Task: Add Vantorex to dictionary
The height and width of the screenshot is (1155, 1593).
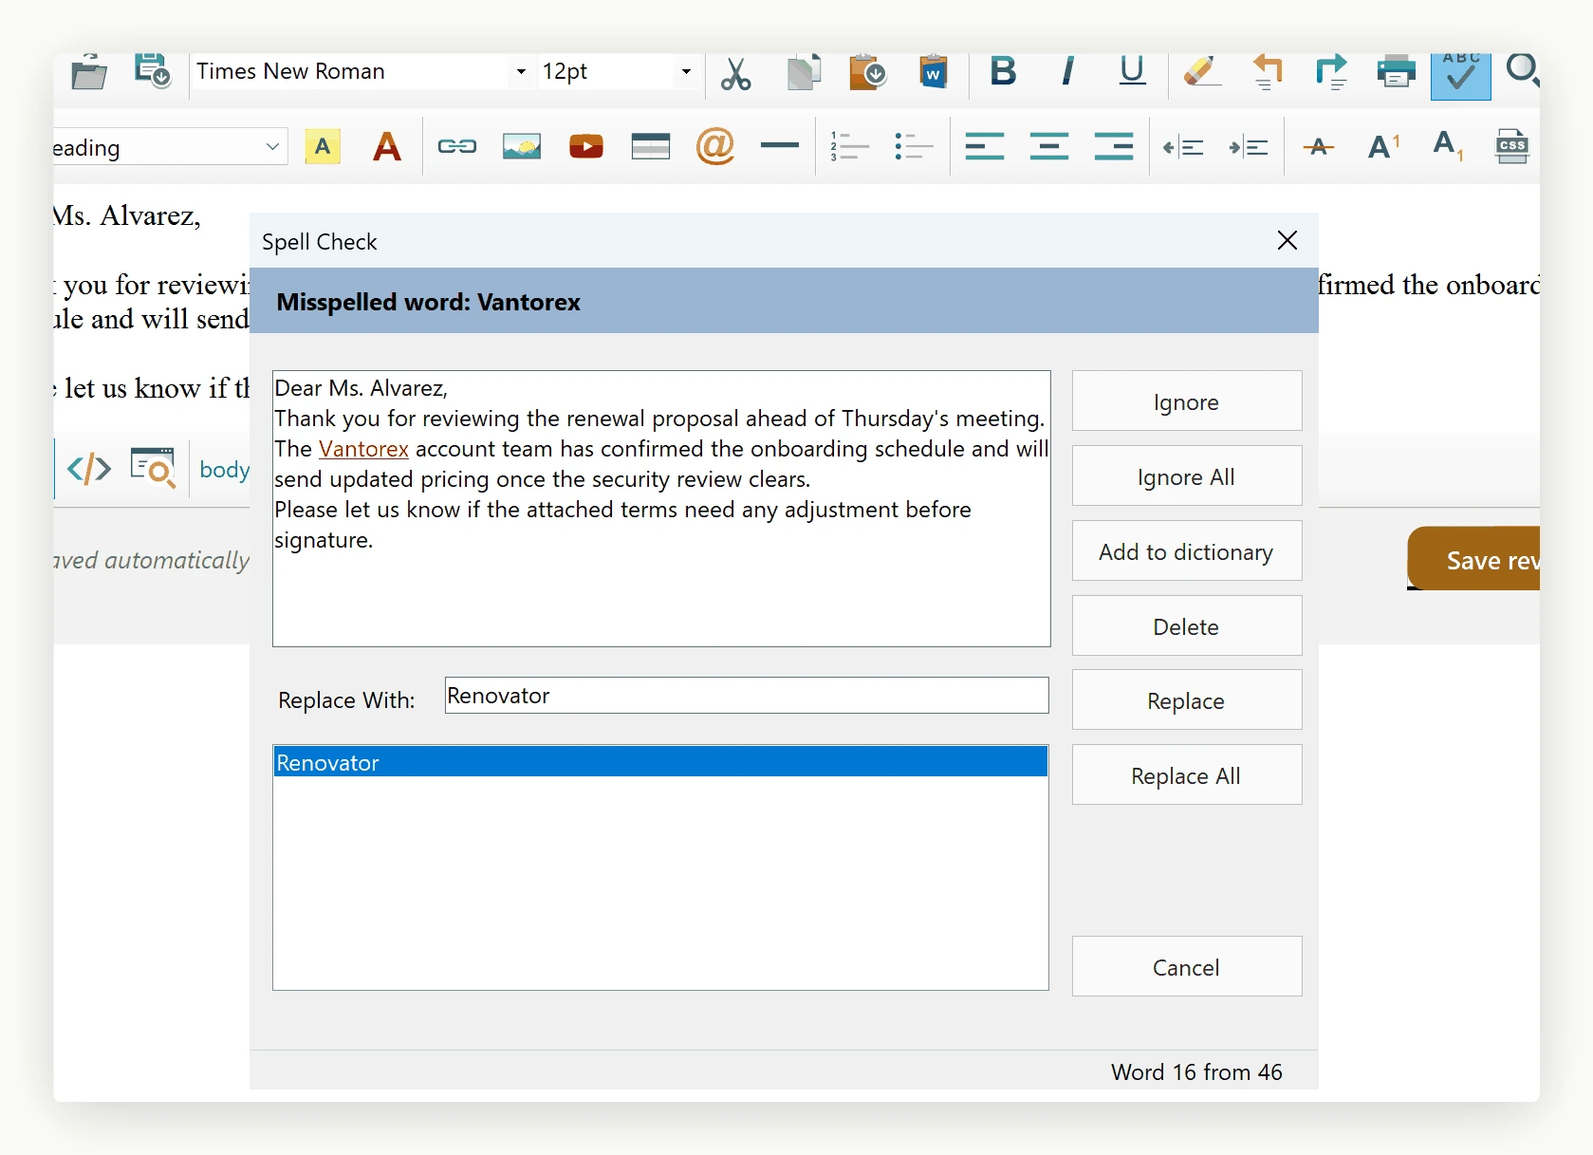Action: pyautogui.click(x=1187, y=551)
